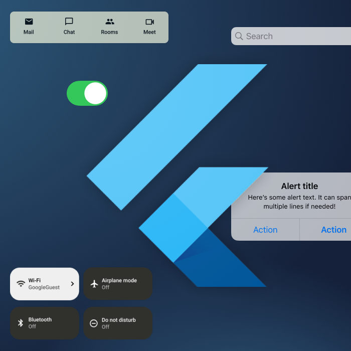
Task: Click the alert text "Here's some alert text"
Action: (x=282, y=198)
